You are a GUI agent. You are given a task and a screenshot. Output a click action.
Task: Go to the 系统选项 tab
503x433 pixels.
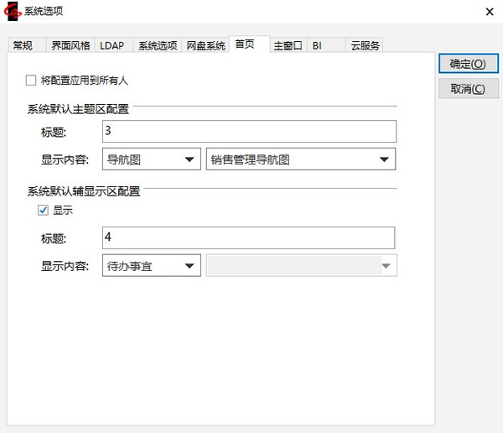[x=158, y=46]
